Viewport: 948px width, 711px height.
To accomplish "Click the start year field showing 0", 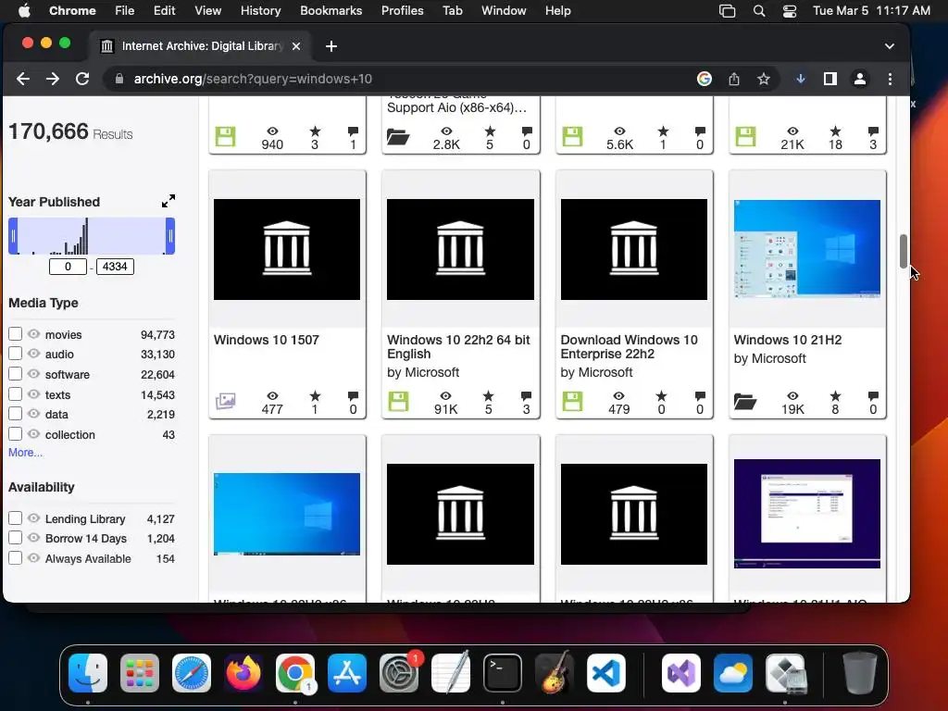I will 68,267.
